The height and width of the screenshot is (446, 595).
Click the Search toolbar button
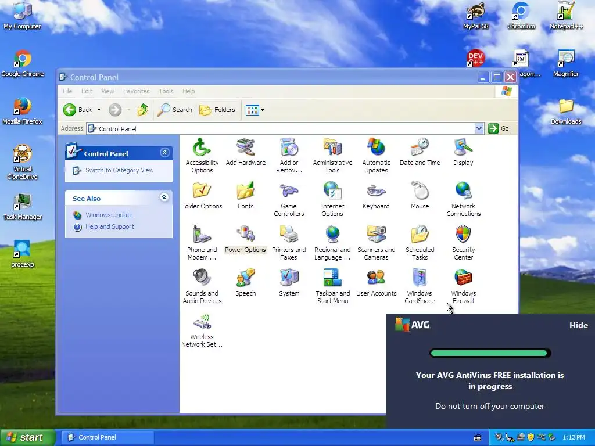tap(174, 110)
